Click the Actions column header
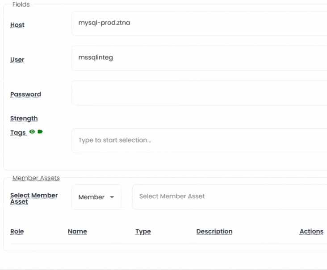 pyautogui.click(x=311, y=232)
